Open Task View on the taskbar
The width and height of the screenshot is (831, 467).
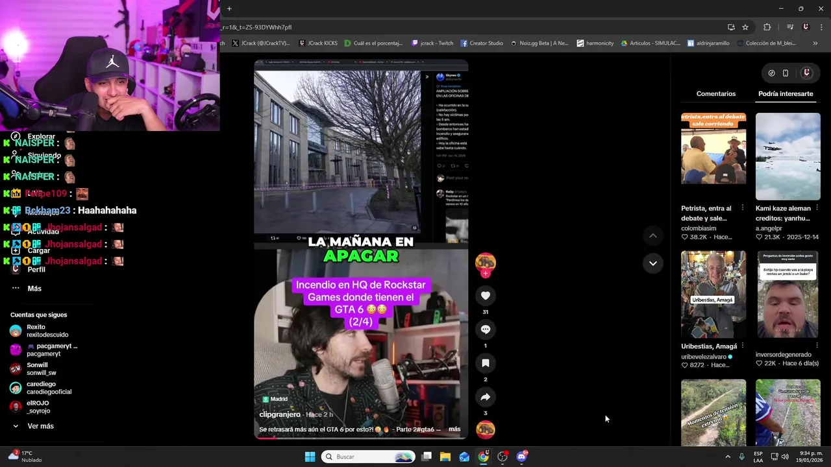[427, 457]
